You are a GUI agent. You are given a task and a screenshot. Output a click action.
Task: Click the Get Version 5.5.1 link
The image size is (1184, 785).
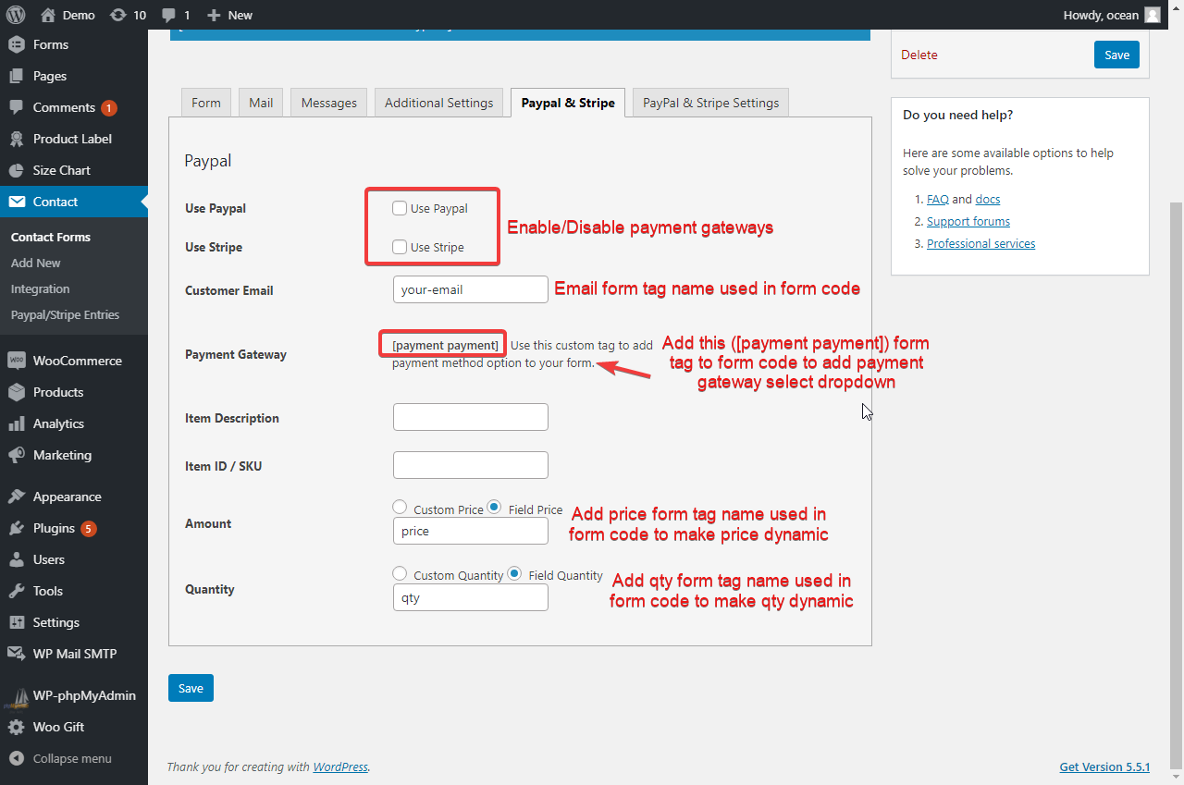click(x=1104, y=767)
